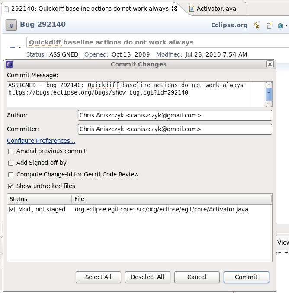This screenshot has height=293, width=289.
Task: Sort files by the File column header
Action: (171, 199)
